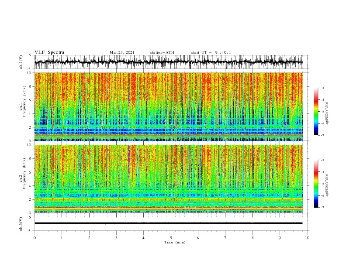Click time-axis tick label "8"

click(x=253, y=238)
